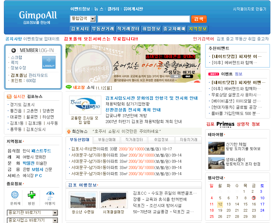Click the 보험사 category link
The image size is (271, 223).
38,169
